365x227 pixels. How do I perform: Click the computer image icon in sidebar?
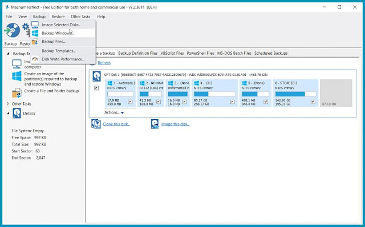(x=17, y=64)
